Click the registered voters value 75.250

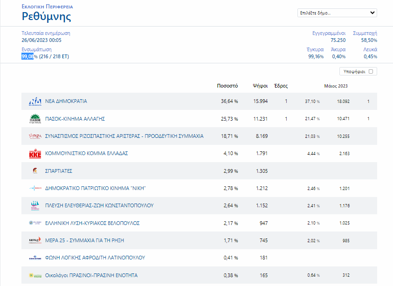click(x=338, y=40)
